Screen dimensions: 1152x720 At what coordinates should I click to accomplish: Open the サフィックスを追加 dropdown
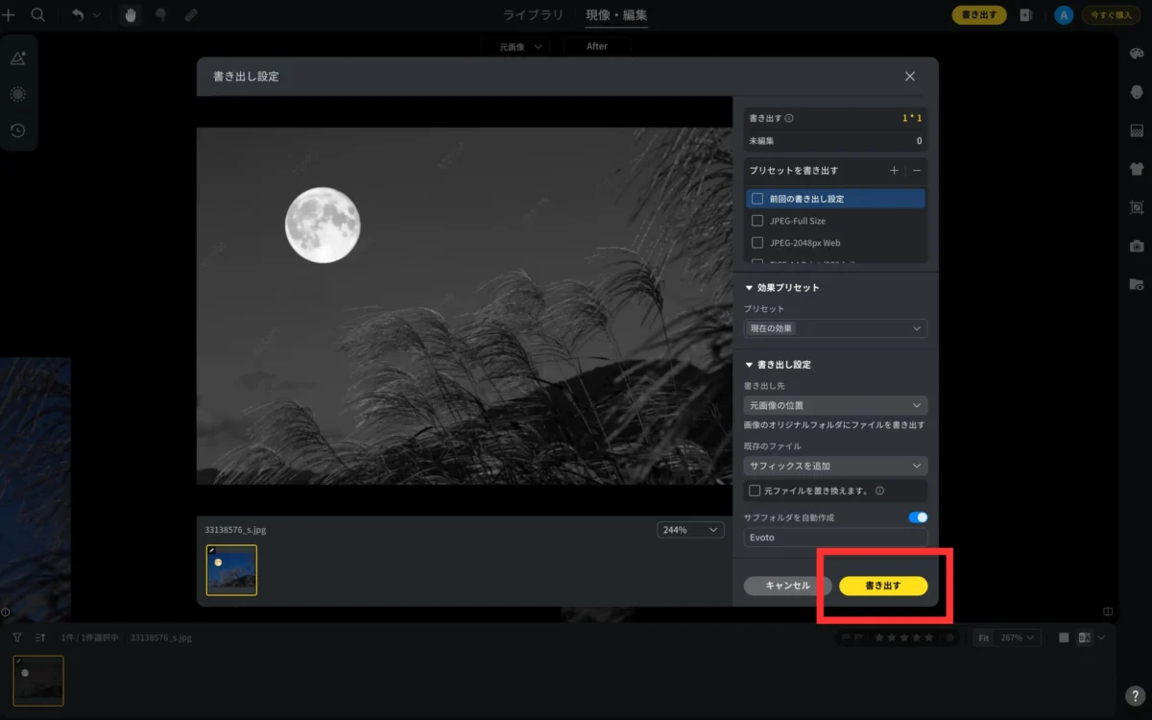pyautogui.click(x=835, y=466)
